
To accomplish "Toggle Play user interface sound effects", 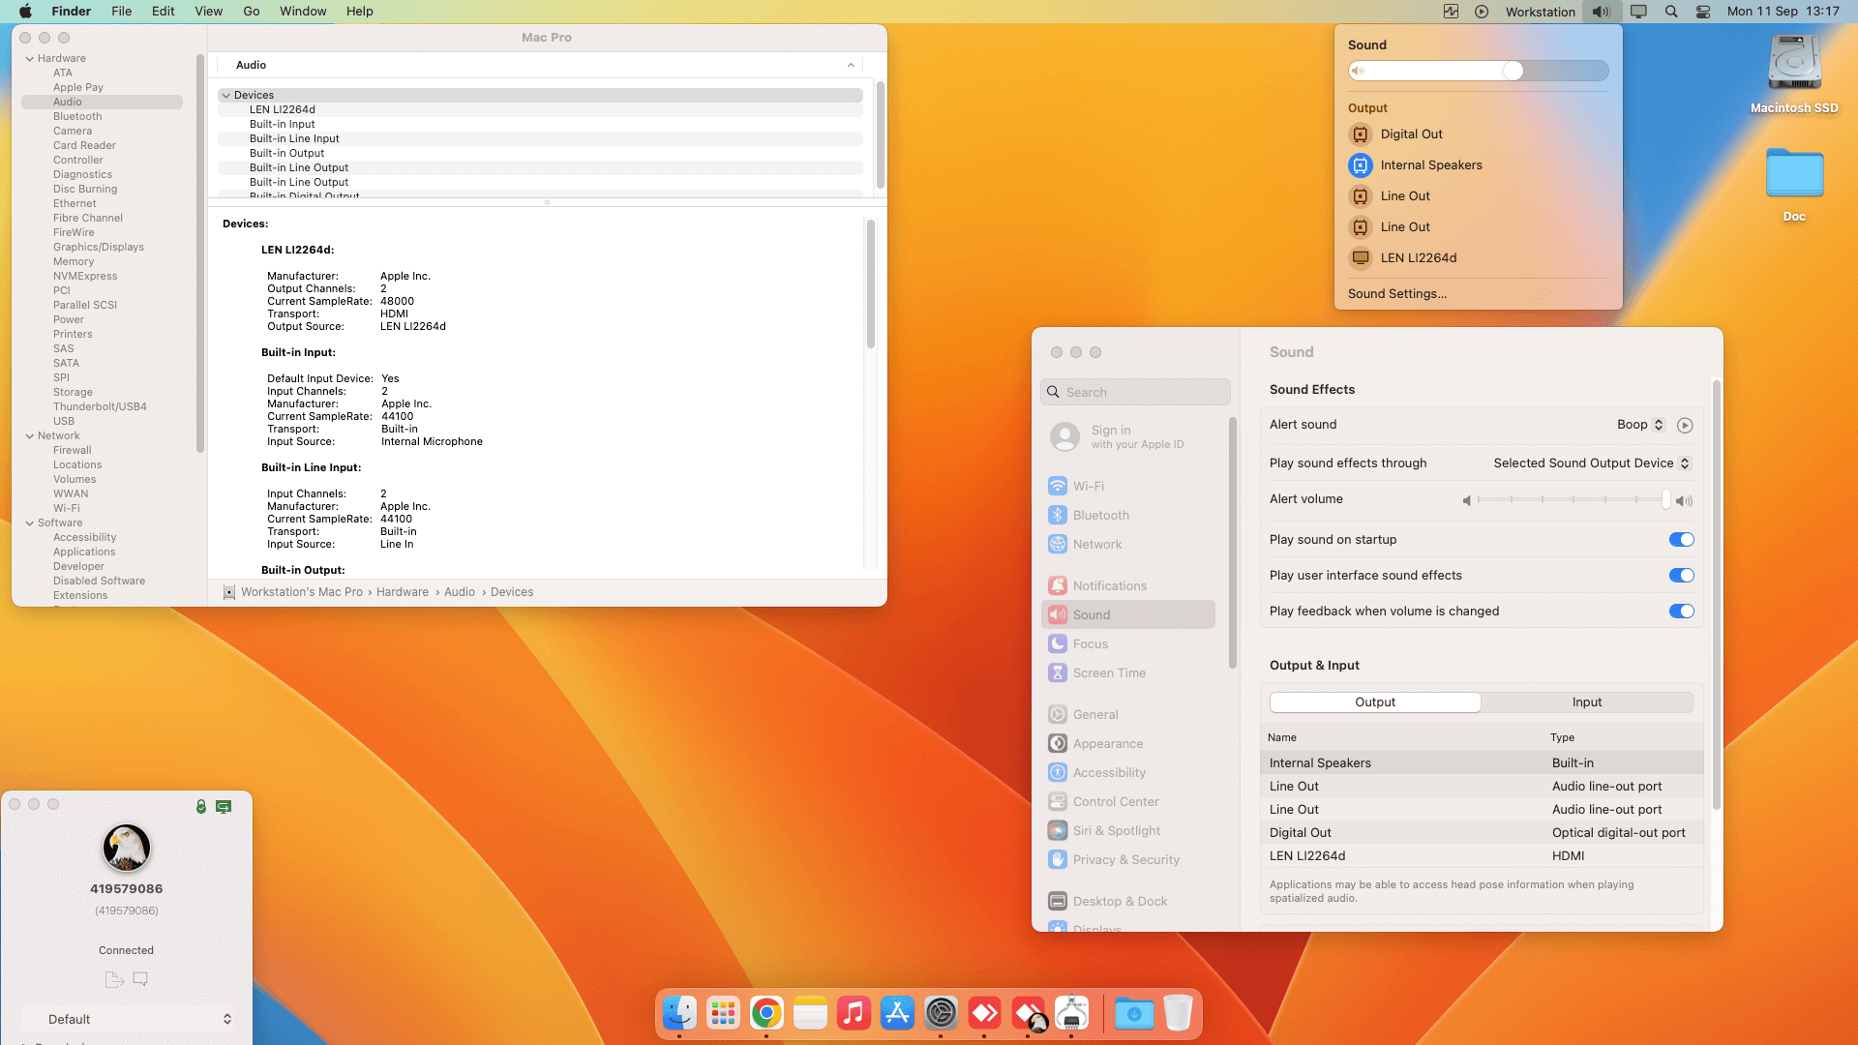I will 1681,576.
